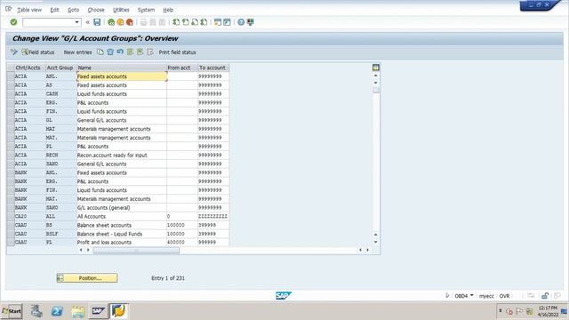This screenshot has height=320, width=569.
Task: Click the green Back icon
Action: pos(111,22)
